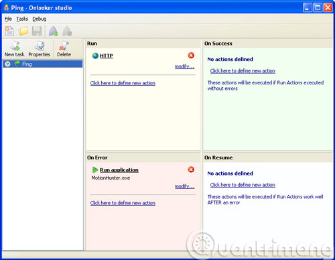Image resolution: width=335 pixels, height=260 pixels.
Task: Define new action in On Error panel
Action: tap(123, 203)
